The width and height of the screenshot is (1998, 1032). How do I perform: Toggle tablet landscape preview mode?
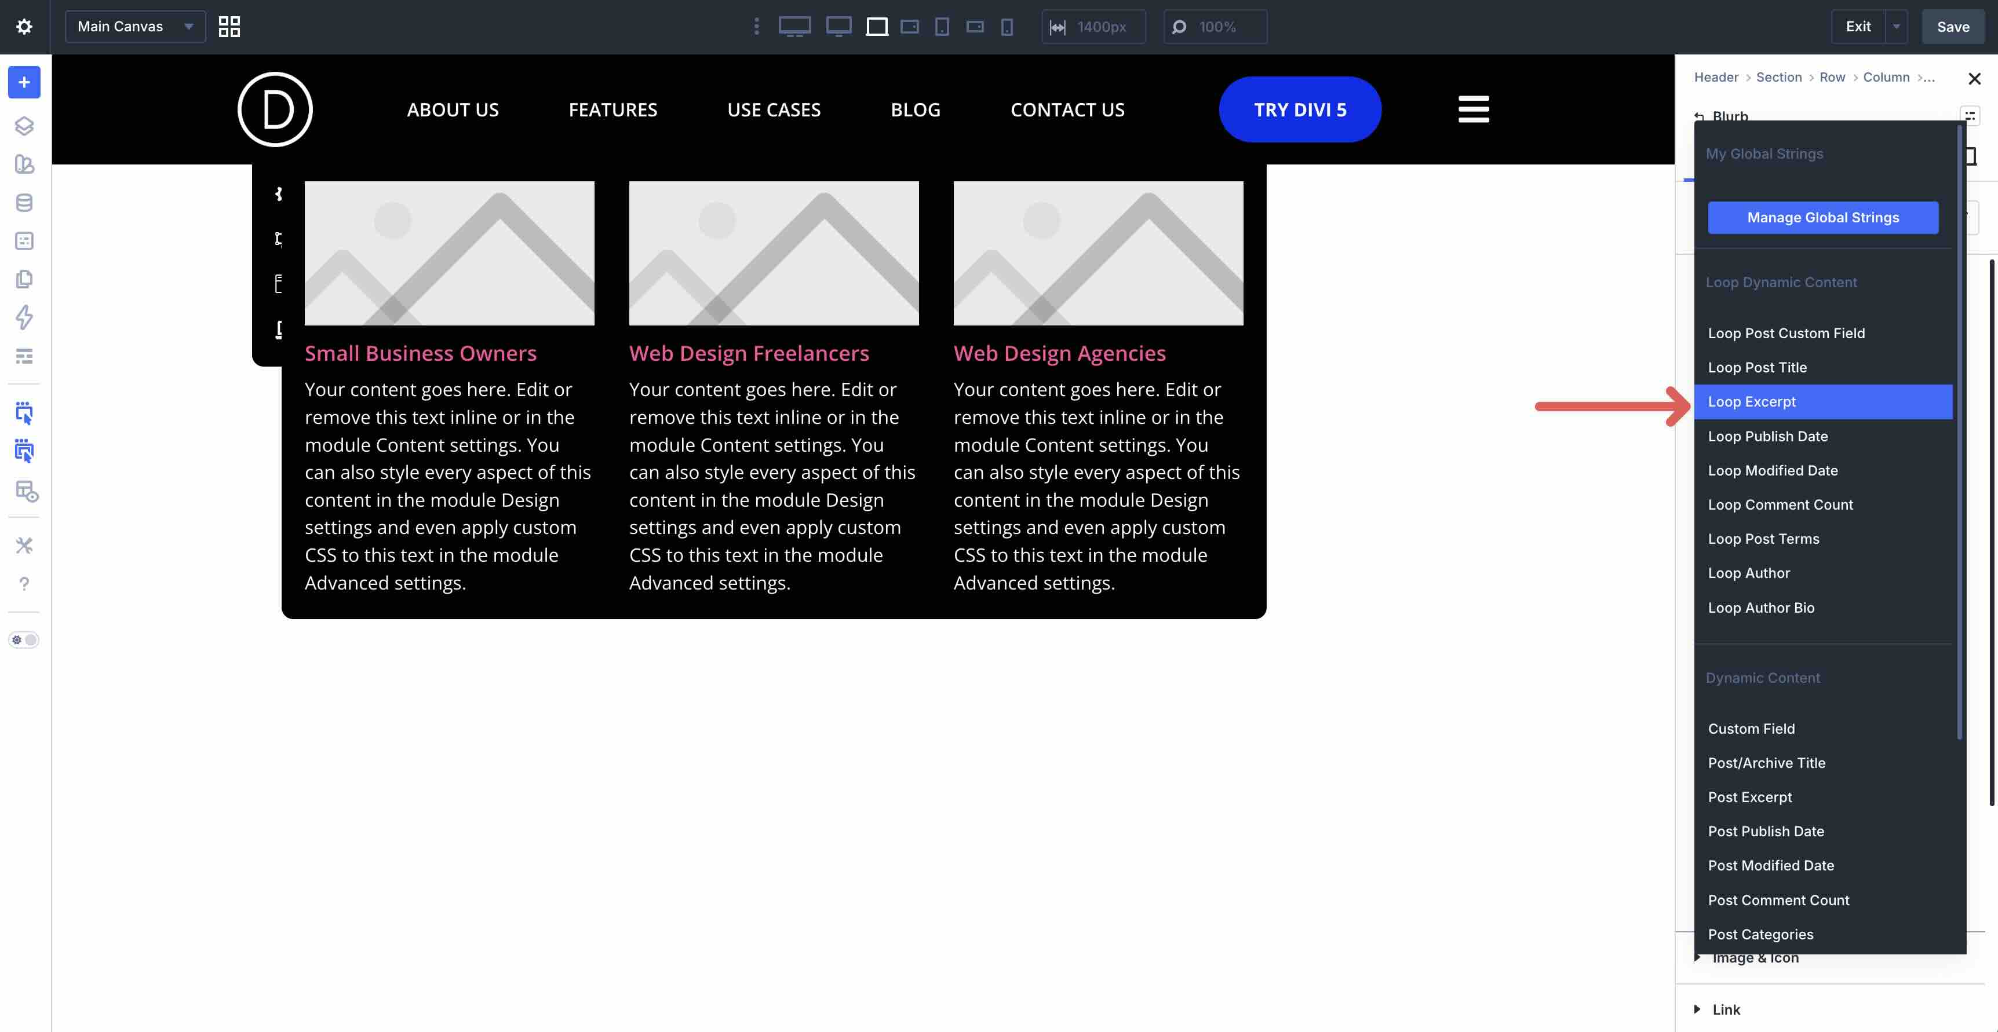(909, 27)
